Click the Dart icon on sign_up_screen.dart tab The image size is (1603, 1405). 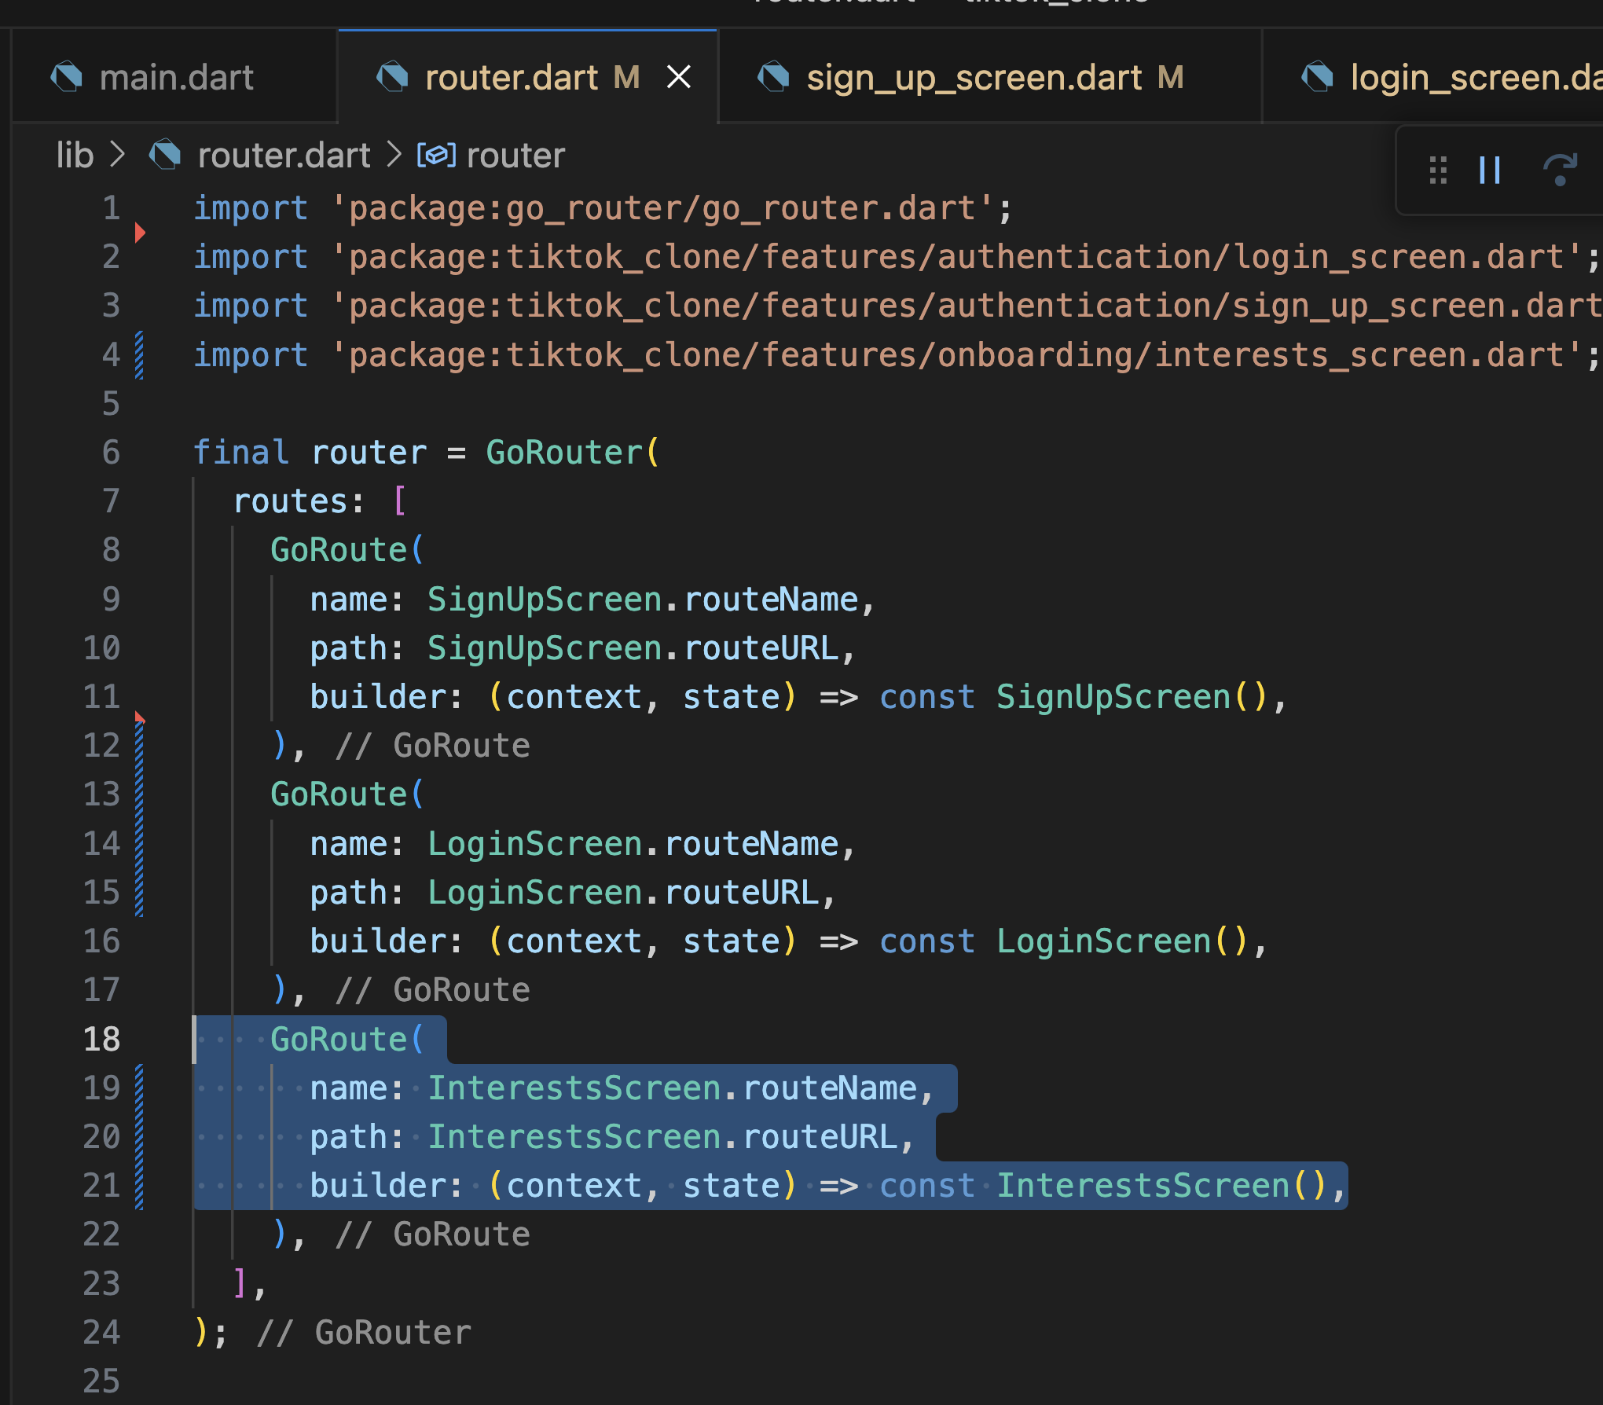774,77
